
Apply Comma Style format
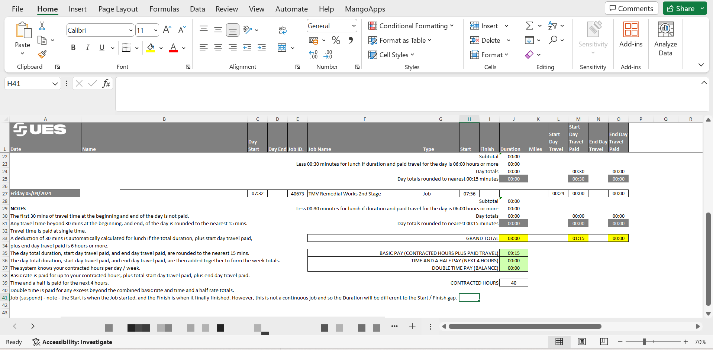[x=351, y=40]
